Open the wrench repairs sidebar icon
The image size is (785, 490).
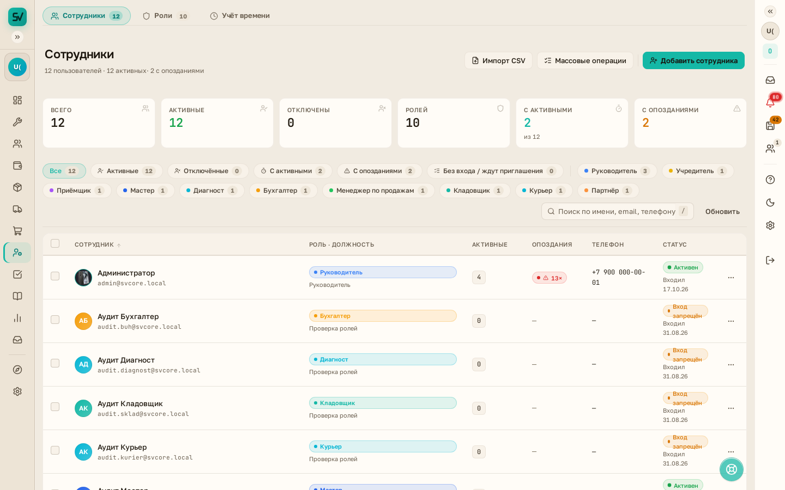pyautogui.click(x=17, y=122)
